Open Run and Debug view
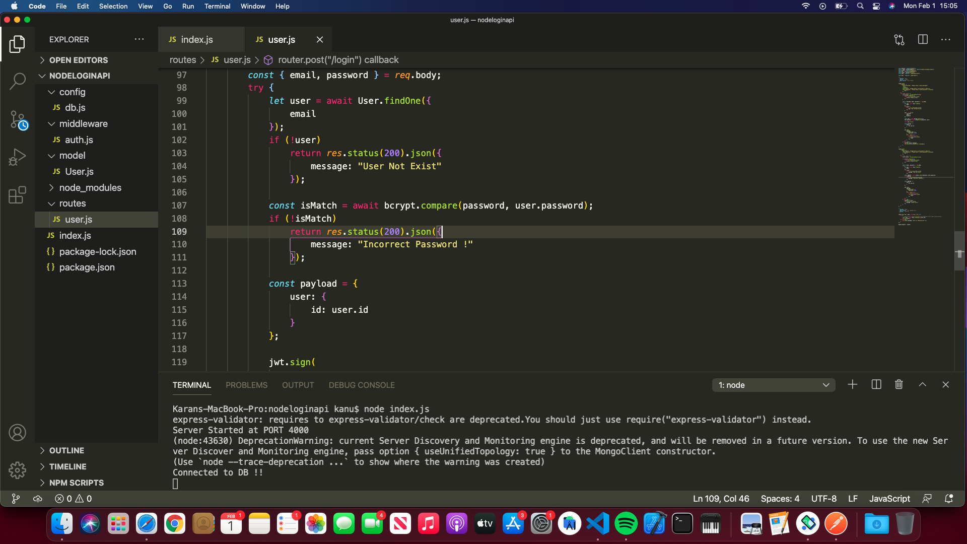 click(17, 157)
